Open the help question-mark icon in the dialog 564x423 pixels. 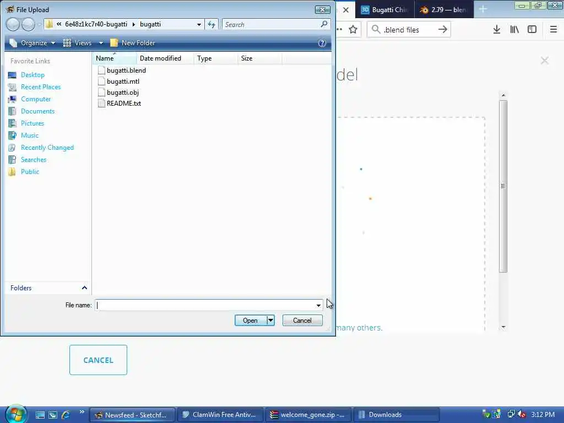[x=322, y=43]
